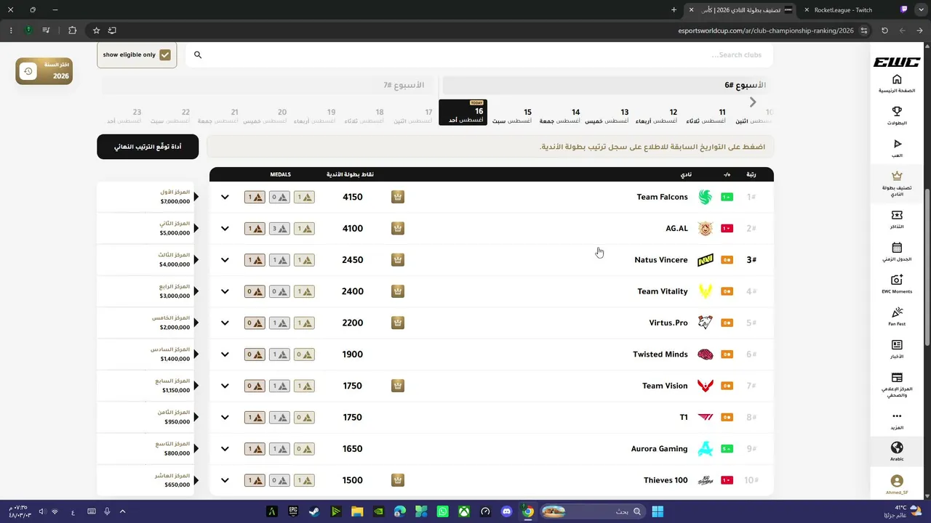Screen dimensions: 931x523
Task: Click the gold crown badge in AG.AL row
Action: (x=398, y=228)
